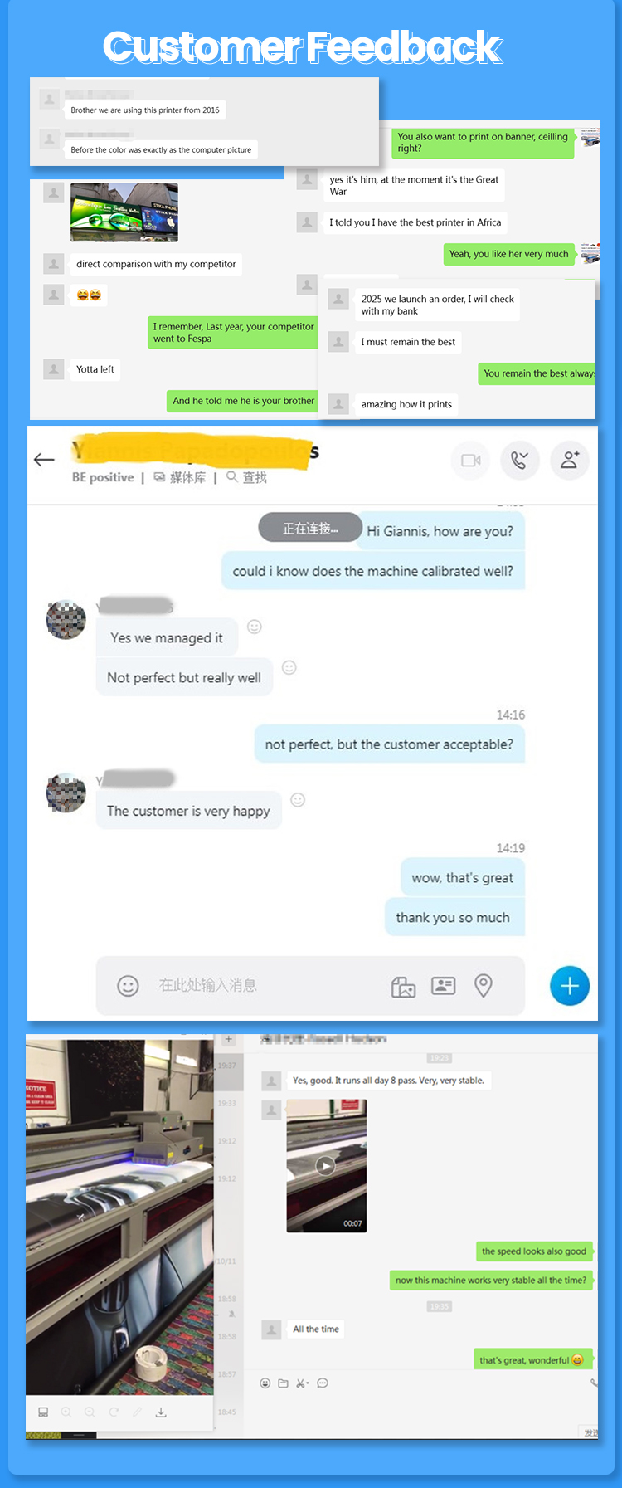Image resolution: width=622 pixels, height=1488 pixels.
Task: Click the send file folder icon
Action: pos(283,1383)
